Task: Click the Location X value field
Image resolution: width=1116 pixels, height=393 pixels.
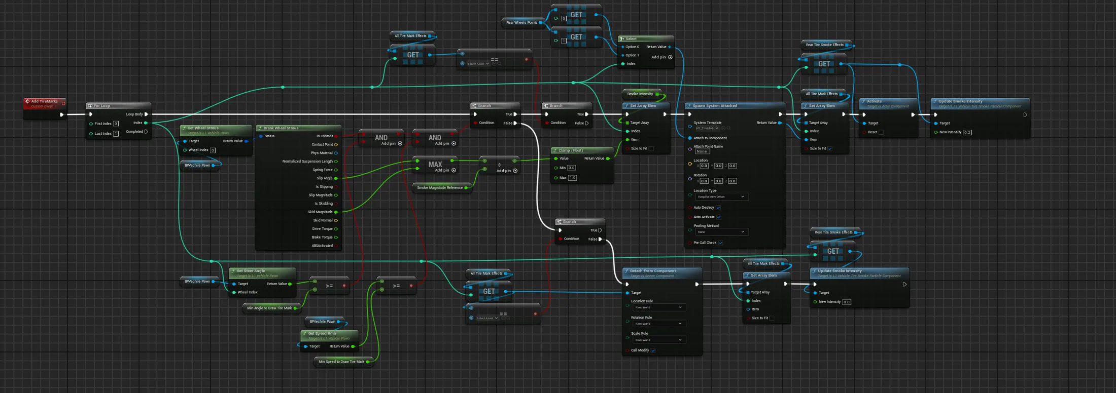Action: (704, 166)
